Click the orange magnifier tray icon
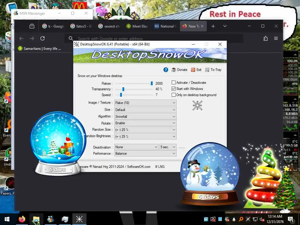The image size is (300, 225). [x=241, y=219]
